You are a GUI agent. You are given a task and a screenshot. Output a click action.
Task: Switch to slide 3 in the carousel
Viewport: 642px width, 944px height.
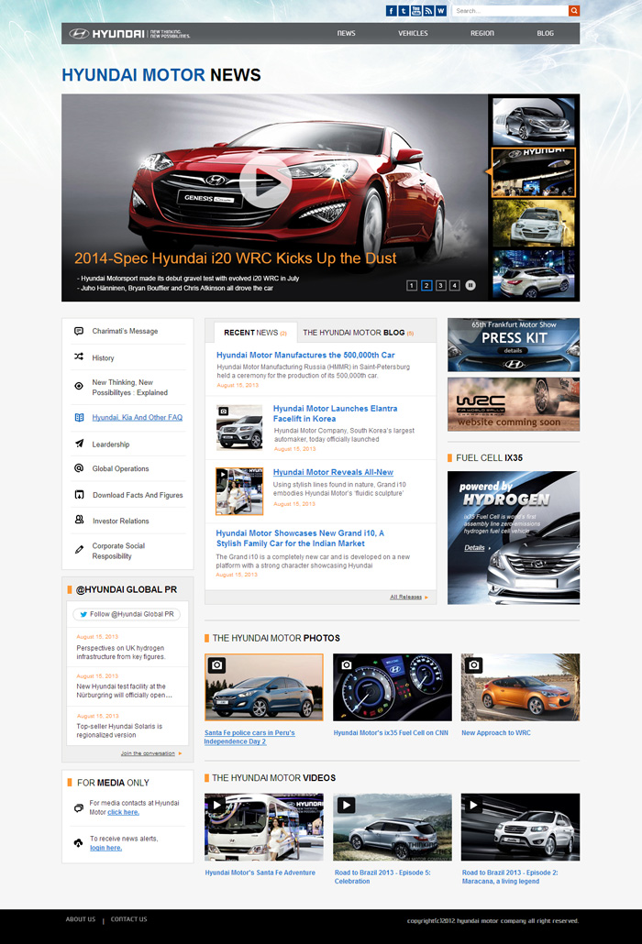pyautogui.click(x=441, y=285)
